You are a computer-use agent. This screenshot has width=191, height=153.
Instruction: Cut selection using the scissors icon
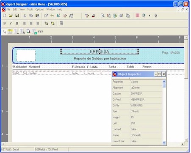(x=25, y=16)
